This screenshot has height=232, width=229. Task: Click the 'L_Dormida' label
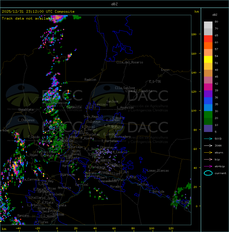[157, 191]
